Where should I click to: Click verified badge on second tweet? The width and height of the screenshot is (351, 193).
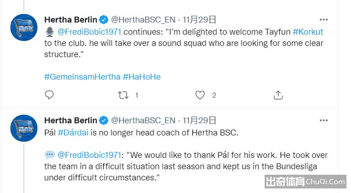click(x=104, y=120)
